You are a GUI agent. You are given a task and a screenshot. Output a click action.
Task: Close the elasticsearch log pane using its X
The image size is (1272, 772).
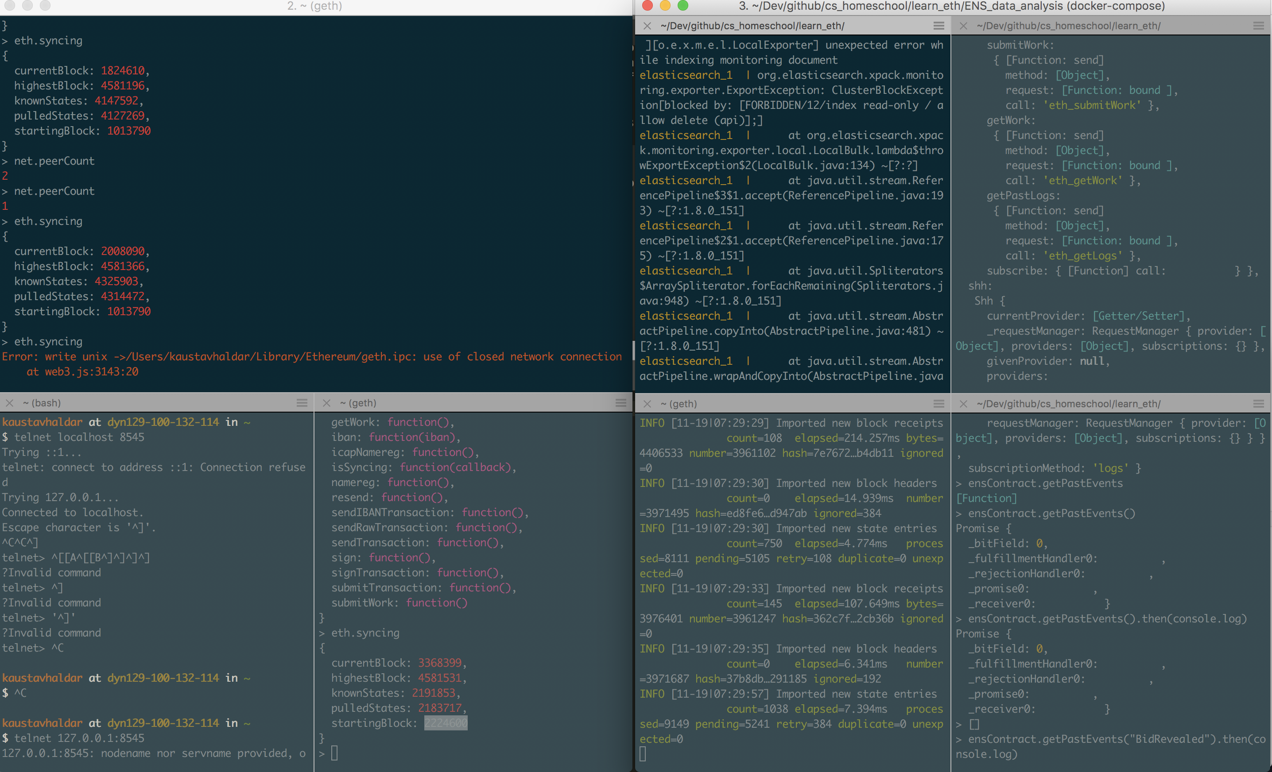pos(647,26)
